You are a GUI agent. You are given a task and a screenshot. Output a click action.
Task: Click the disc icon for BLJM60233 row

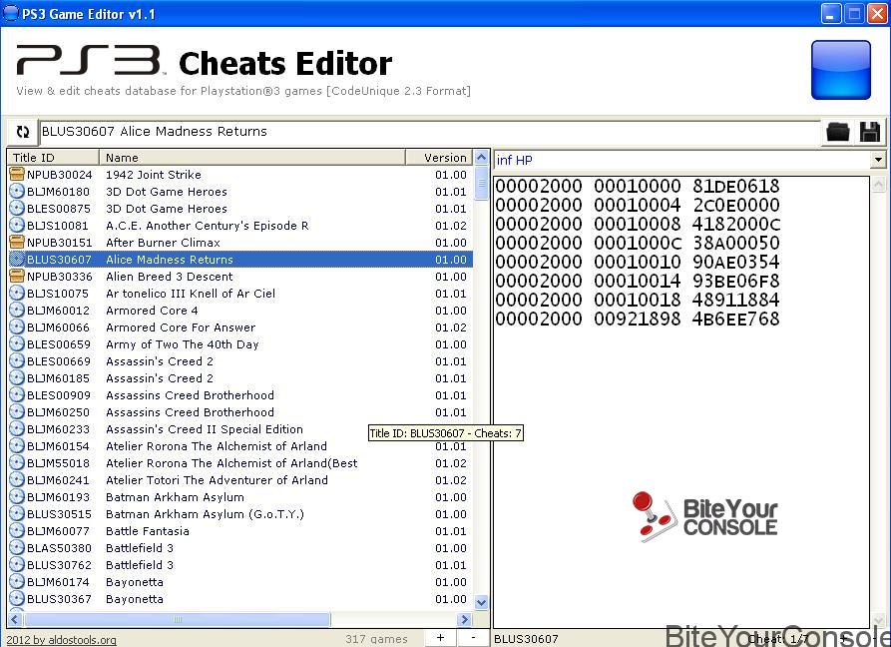(x=17, y=429)
